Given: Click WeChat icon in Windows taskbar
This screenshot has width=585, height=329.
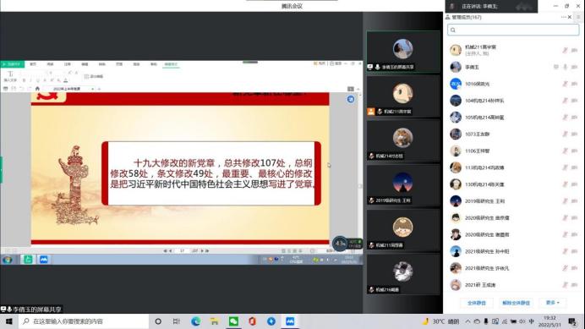Looking at the screenshot, I should tap(233, 321).
